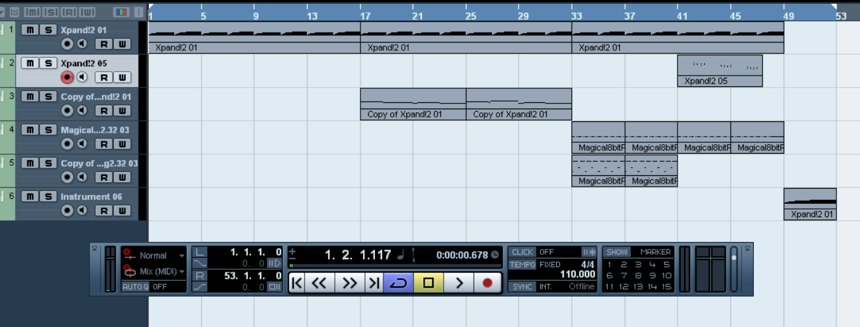Enable Read automation on Instrument 06 track
Screen dimensions: 860x327
[x=104, y=210]
